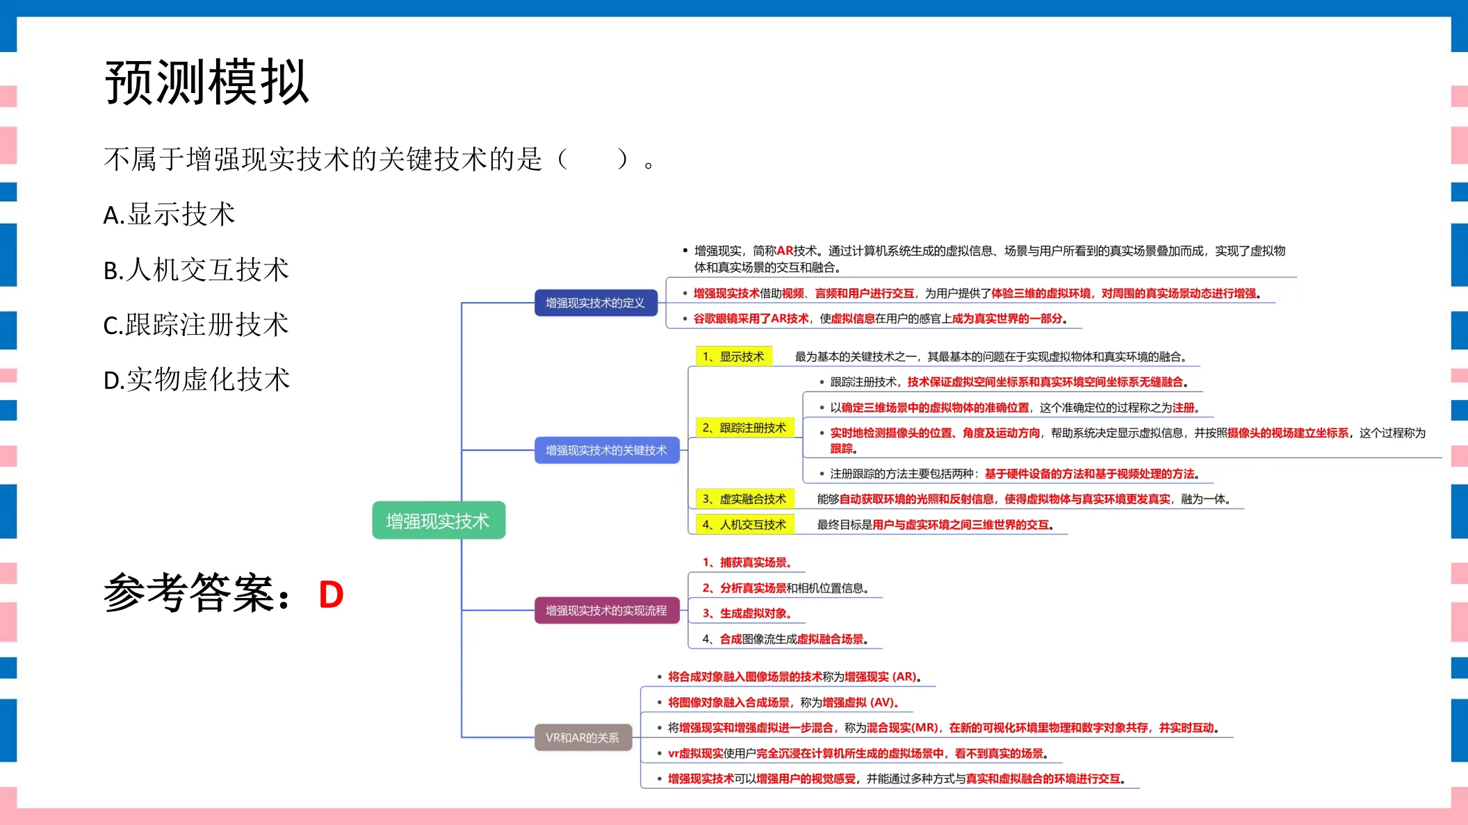Select the 增强现实技术的关键技术 node
The width and height of the screenshot is (1468, 825).
tap(607, 450)
